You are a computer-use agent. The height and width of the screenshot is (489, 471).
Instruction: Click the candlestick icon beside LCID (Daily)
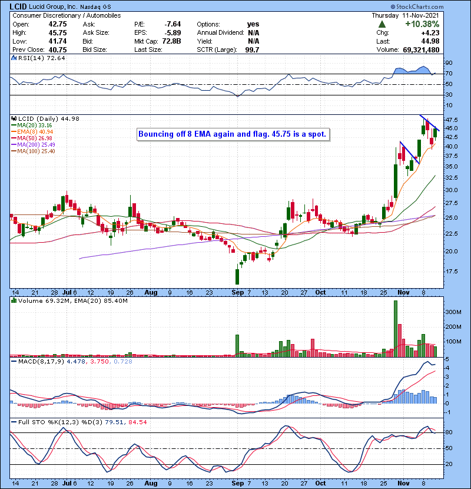14,118
